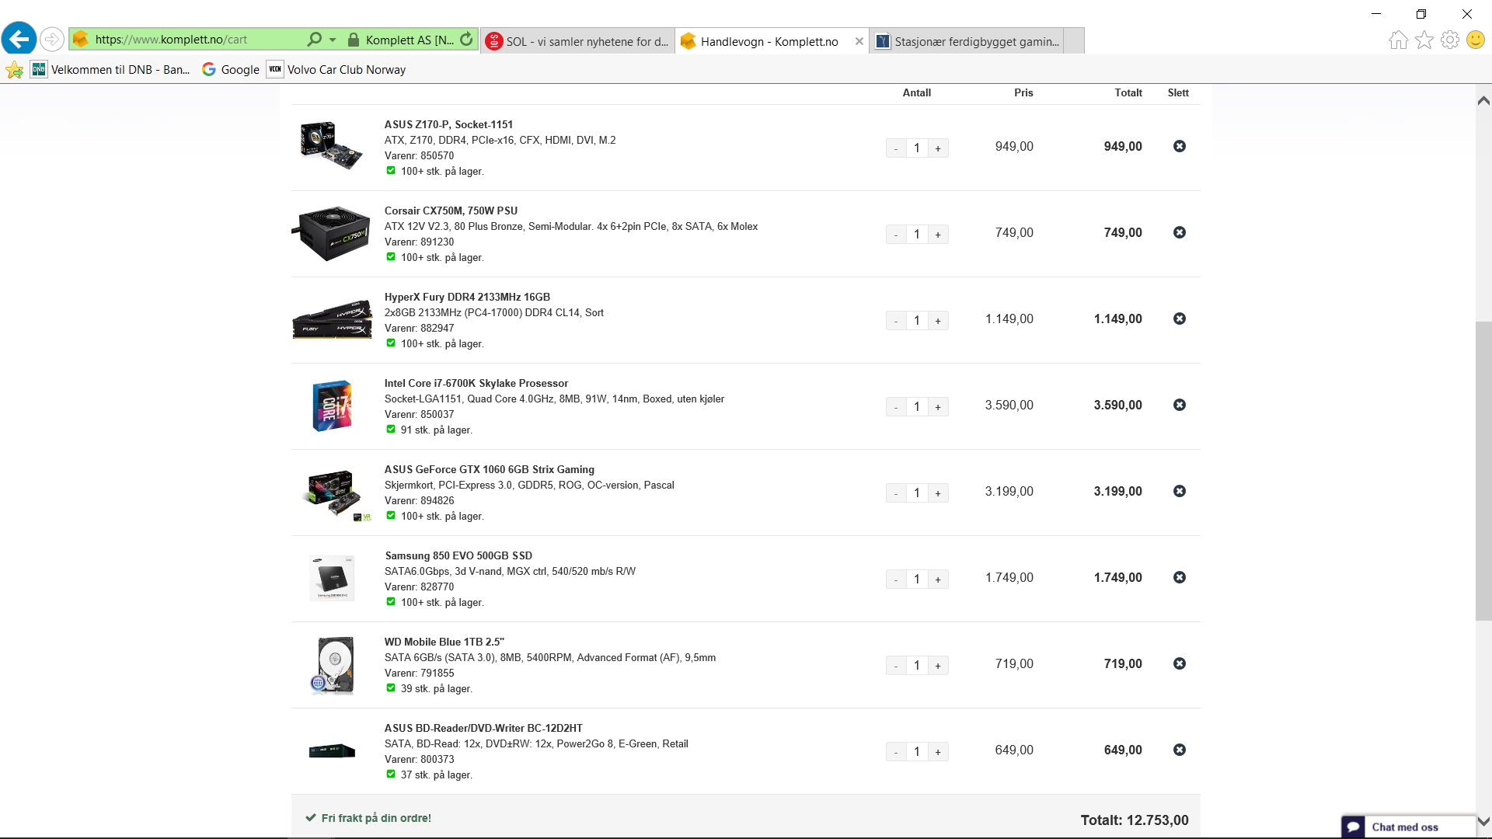Viewport: 1492px width, 839px height.
Task: Click the vertical scrollbar down arrow
Action: [1483, 821]
